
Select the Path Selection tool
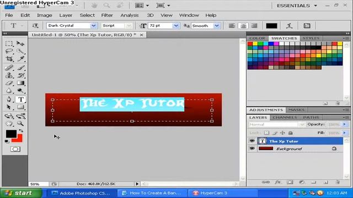pos(9,107)
